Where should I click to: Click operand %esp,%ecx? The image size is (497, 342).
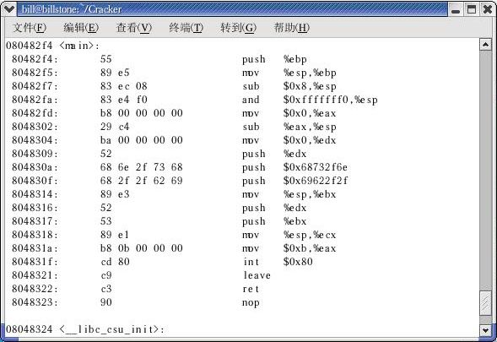point(310,235)
